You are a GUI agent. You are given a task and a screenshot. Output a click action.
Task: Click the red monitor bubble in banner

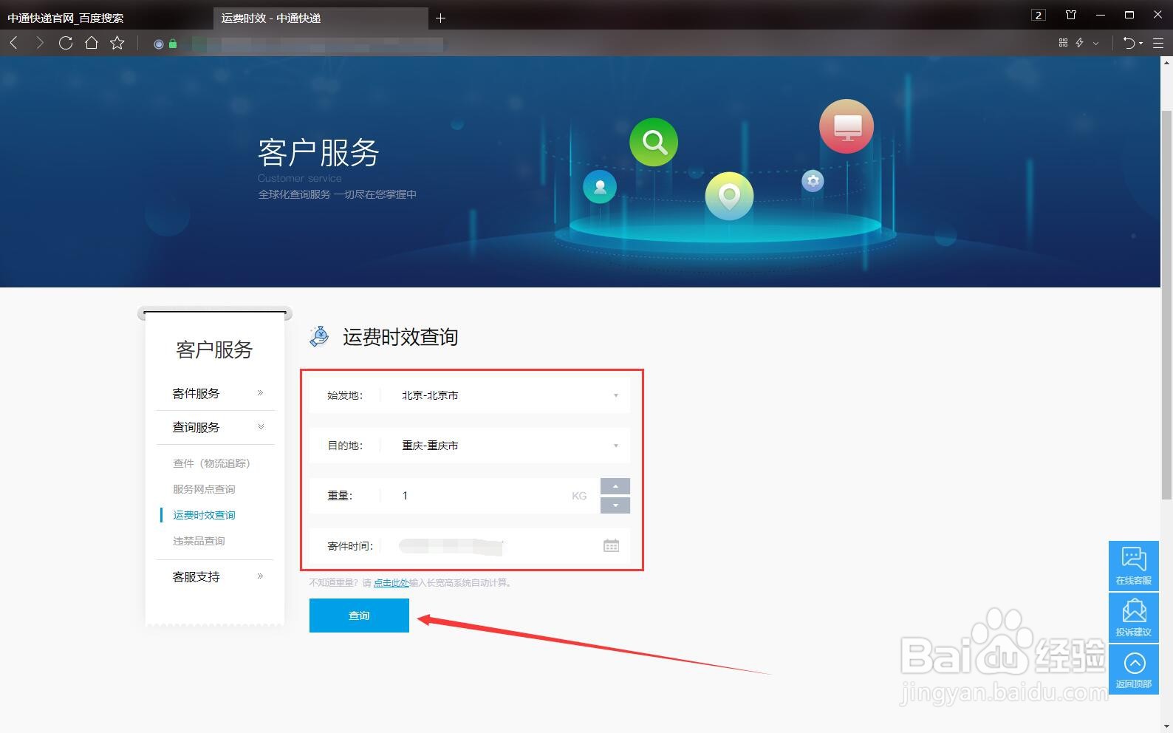click(x=847, y=126)
